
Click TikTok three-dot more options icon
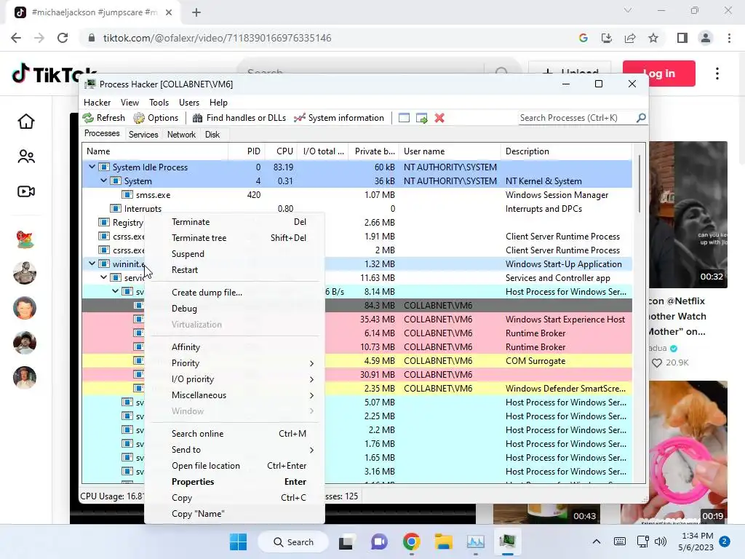pyautogui.click(x=717, y=74)
